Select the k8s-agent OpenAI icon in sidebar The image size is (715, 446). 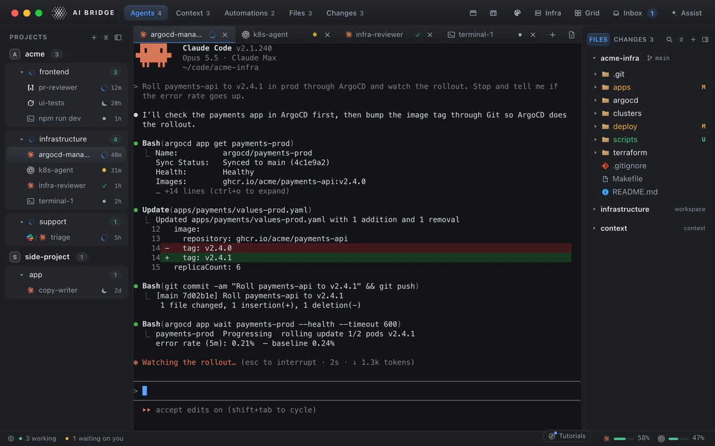(31, 170)
